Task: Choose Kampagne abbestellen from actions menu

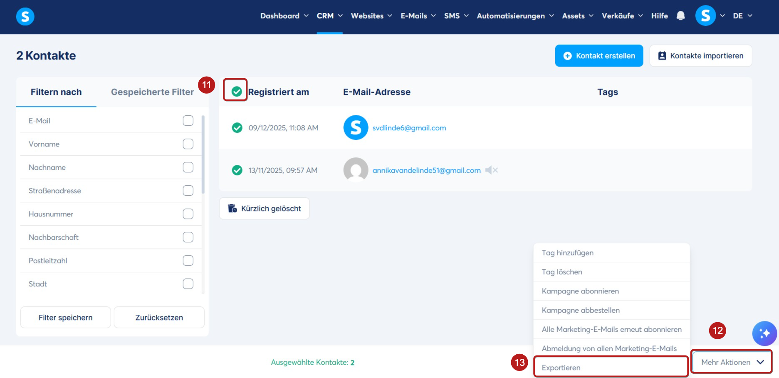Action: point(611,310)
